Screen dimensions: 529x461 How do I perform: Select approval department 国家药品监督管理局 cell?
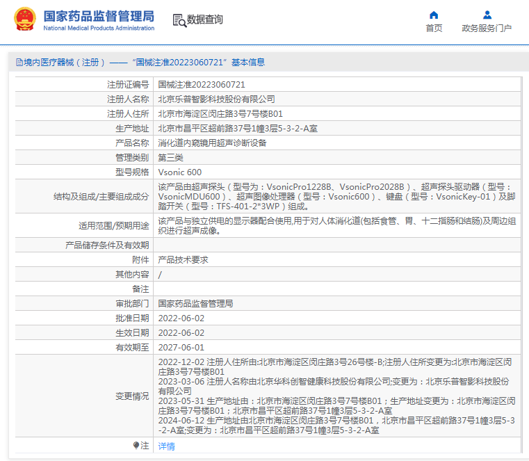coord(195,304)
